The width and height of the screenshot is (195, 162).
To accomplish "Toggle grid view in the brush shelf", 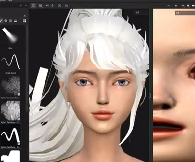I will coord(25,21).
